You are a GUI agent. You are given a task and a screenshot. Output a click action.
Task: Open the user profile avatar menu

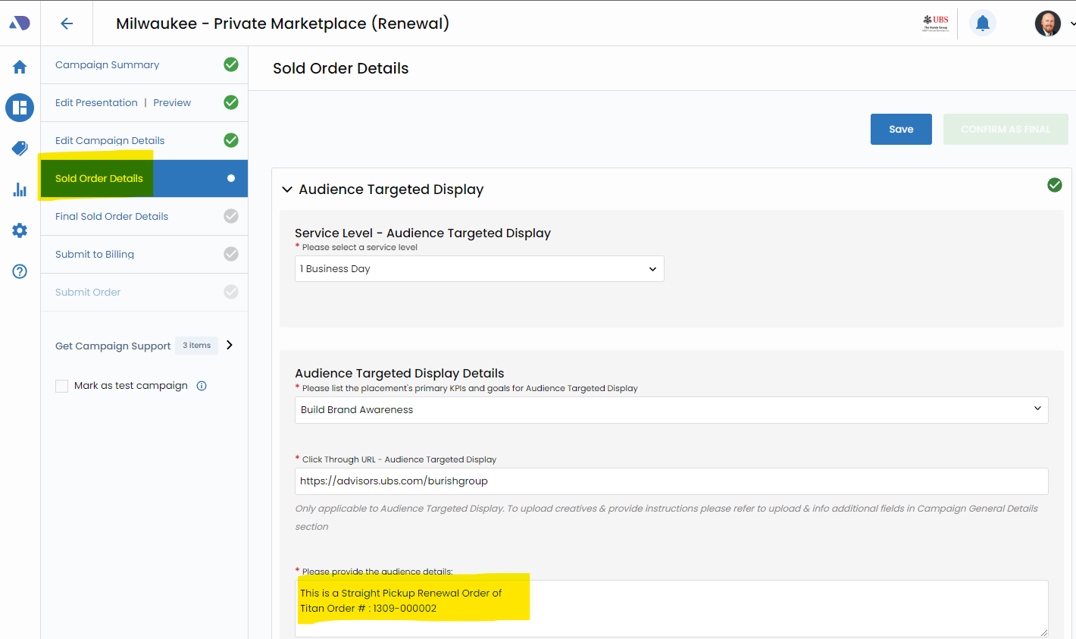point(1047,23)
